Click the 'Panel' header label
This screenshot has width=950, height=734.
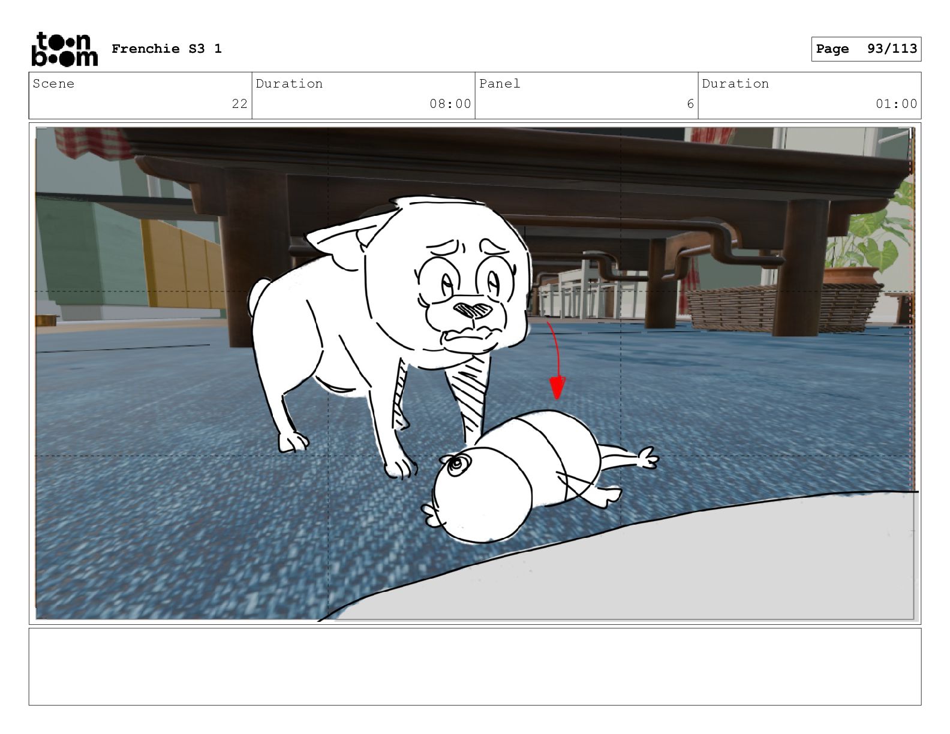[500, 84]
